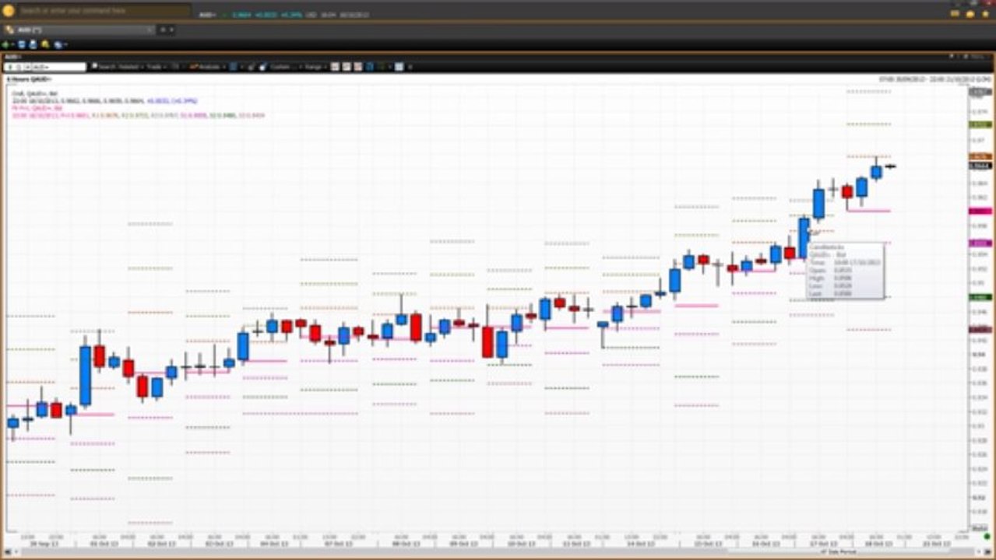
Task: Click the blue chart type icon
Action: pos(233,67)
